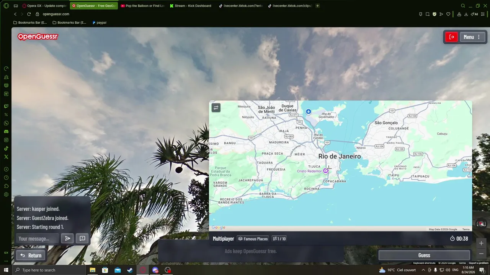The width and height of the screenshot is (490, 275).
Task: Submit location with the Guess button
Action: point(424,255)
